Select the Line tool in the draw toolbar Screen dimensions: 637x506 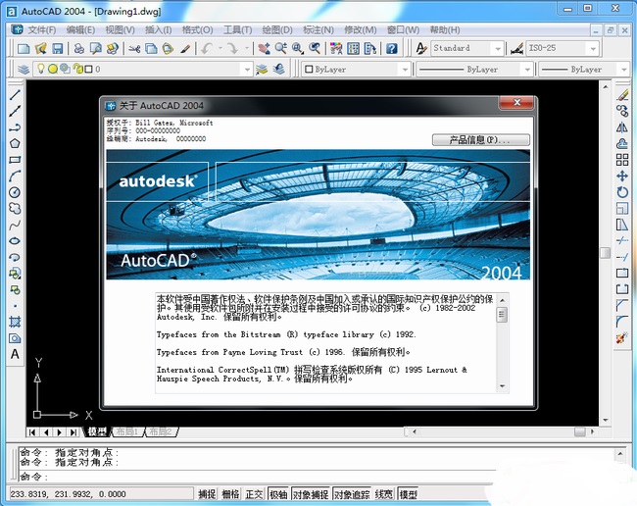pyautogui.click(x=15, y=95)
